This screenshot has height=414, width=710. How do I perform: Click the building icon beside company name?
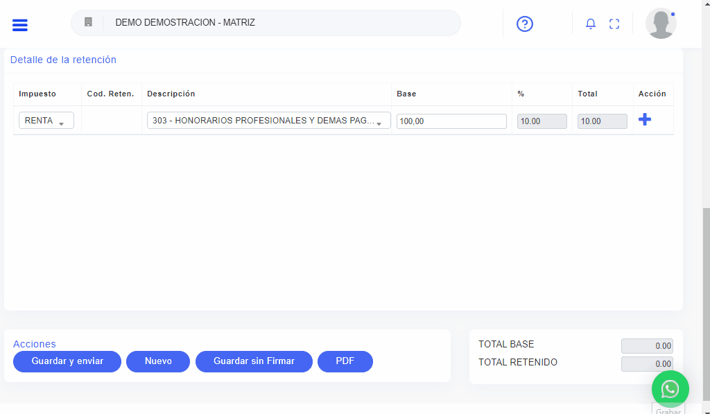(x=88, y=22)
